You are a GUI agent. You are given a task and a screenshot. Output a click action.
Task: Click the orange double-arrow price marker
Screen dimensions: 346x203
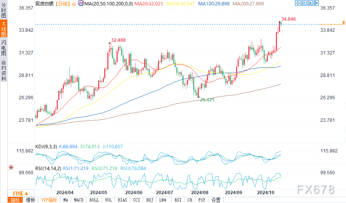click(344, 23)
